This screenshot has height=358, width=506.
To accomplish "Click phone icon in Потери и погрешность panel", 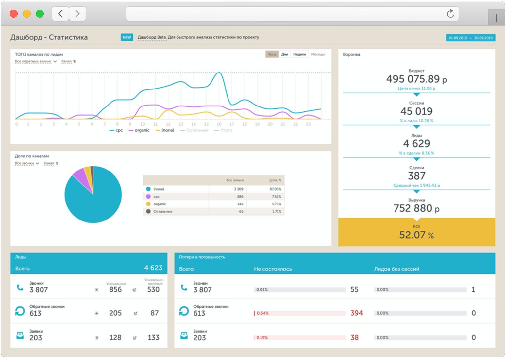I will click(184, 287).
